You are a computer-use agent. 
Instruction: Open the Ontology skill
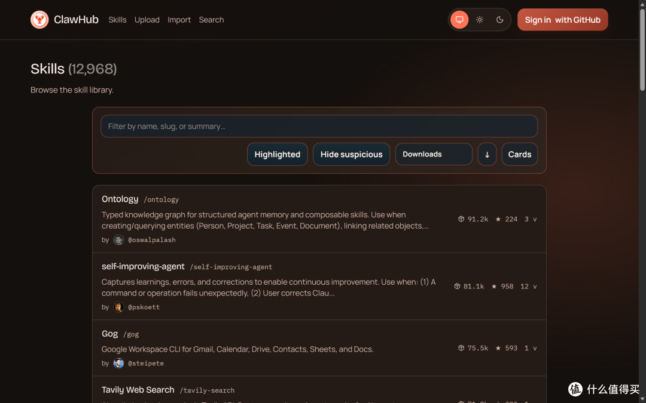point(120,199)
